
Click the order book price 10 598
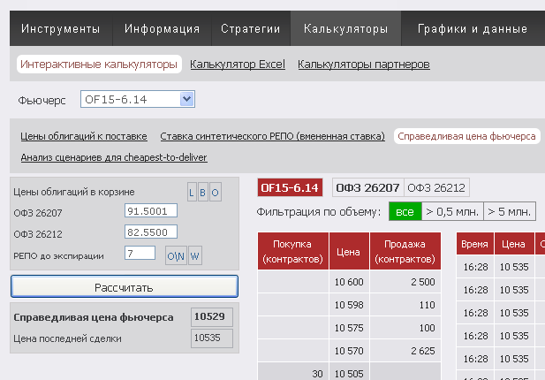pyautogui.click(x=349, y=305)
